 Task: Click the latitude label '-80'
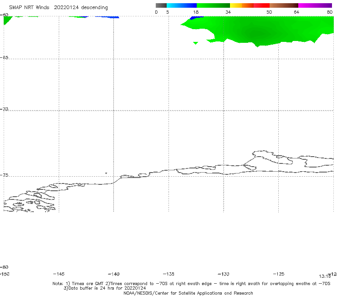[4, 267]
